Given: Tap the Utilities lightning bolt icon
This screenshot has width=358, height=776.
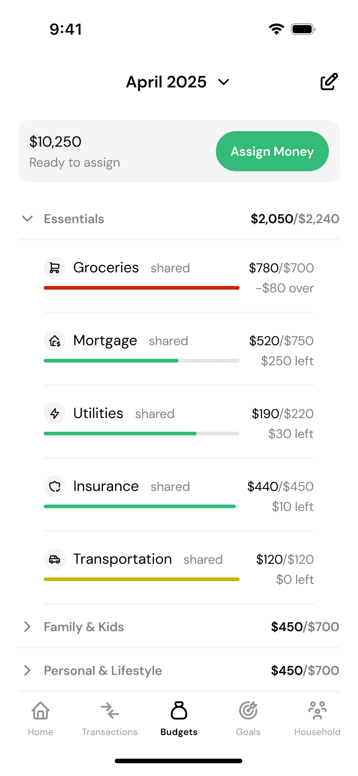Looking at the screenshot, I should tap(55, 414).
